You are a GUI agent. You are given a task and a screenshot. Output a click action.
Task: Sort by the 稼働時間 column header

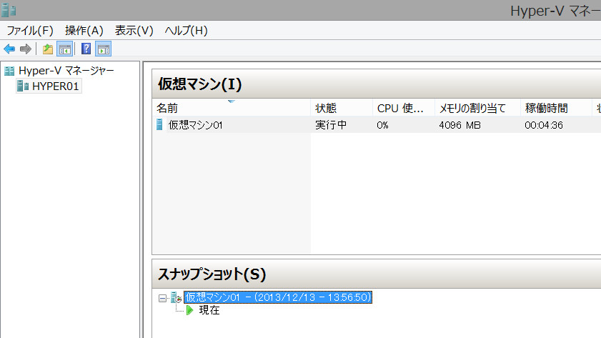coord(556,108)
